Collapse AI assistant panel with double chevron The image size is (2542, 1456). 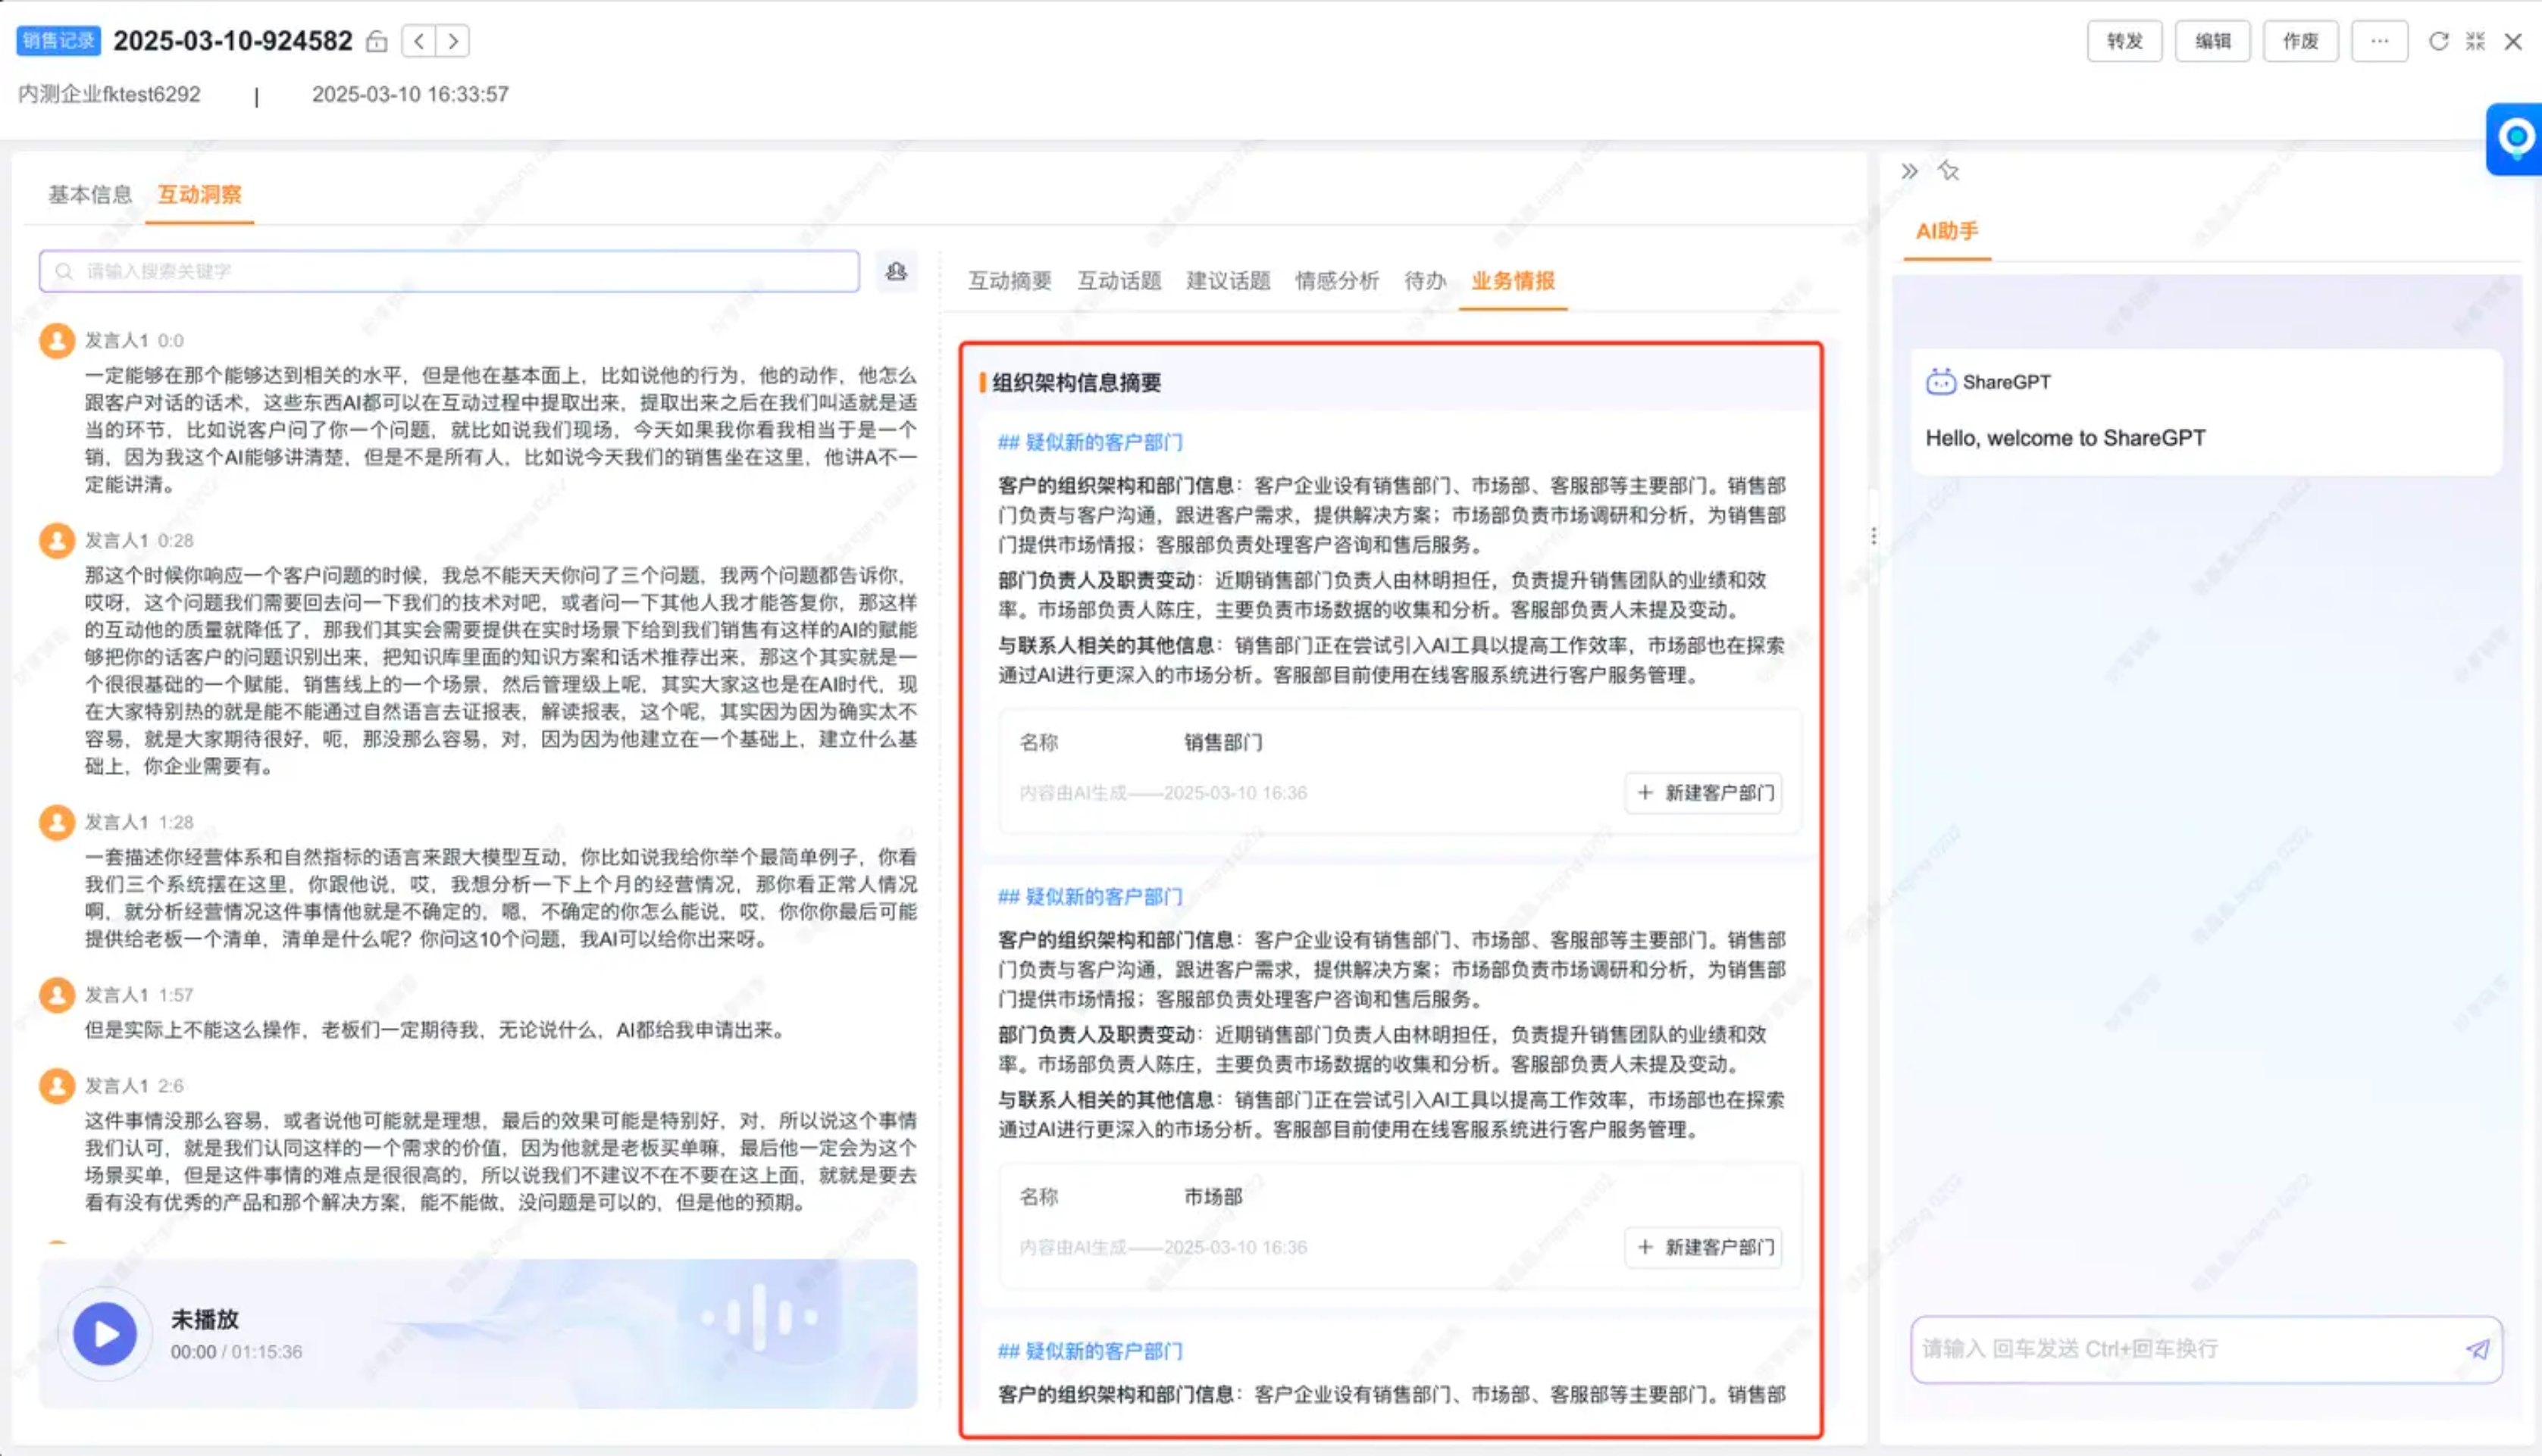pos(1908,171)
